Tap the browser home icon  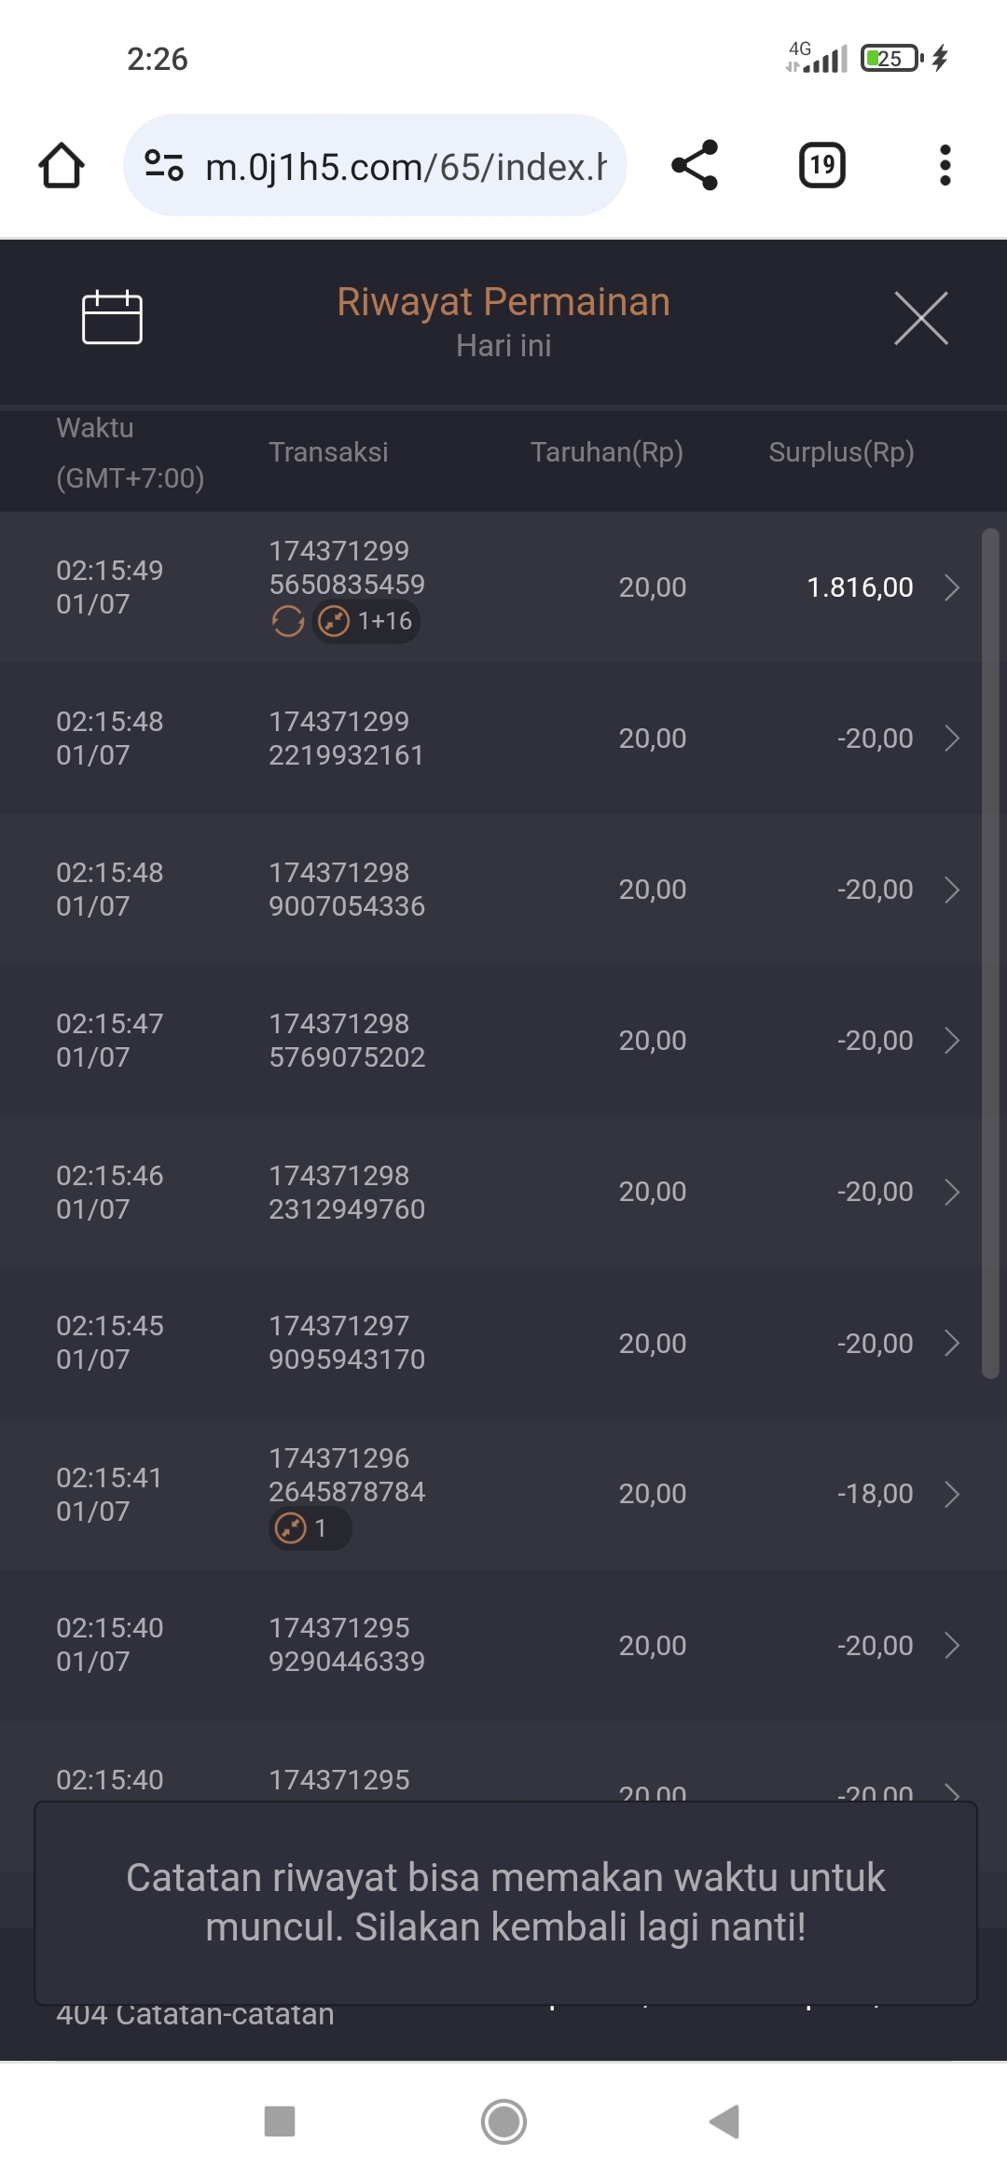(x=62, y=166)
